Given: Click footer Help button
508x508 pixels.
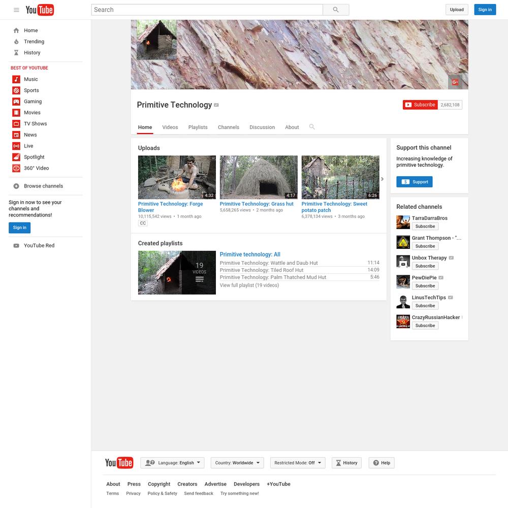Looking at the screenshot, I should click(x=382, y=463).
